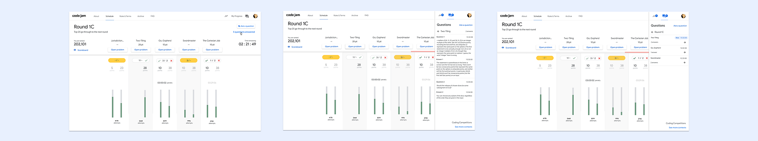Click code jam logo in Round 1C list screen
This screenshot has width=758, height=141.
507,16
